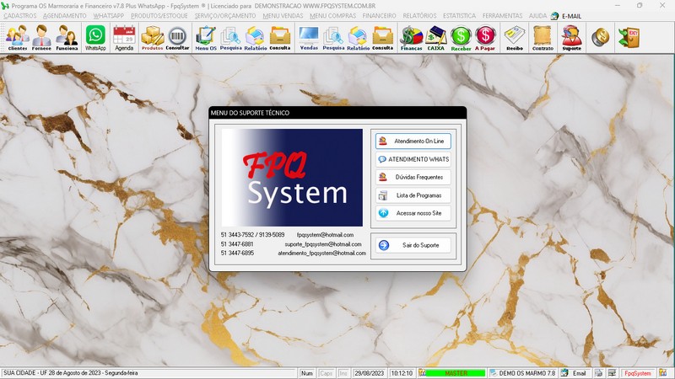This screenshot has height=379, width=675.
Task: Click Pesquisa icon next to Menu OS
Action: [x=230, y=37]
